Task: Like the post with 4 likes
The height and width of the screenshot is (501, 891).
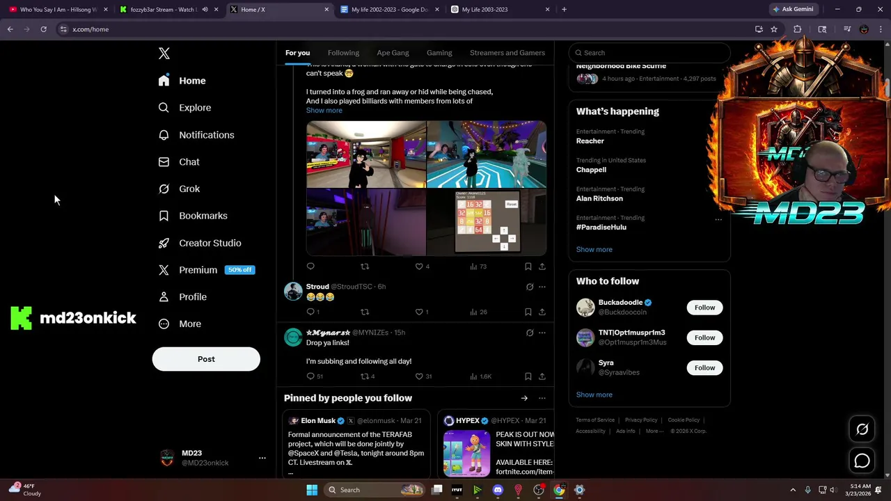Action: pyautogui.click(x=422, y=267)
